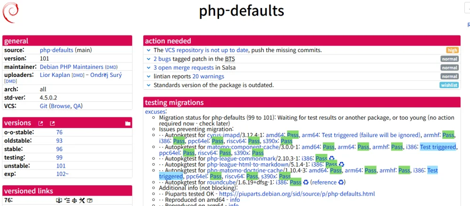Screen dimensions: 470x206
Task: Click normal badge on lintian warnings row
Action: click(x=450, y=76)
